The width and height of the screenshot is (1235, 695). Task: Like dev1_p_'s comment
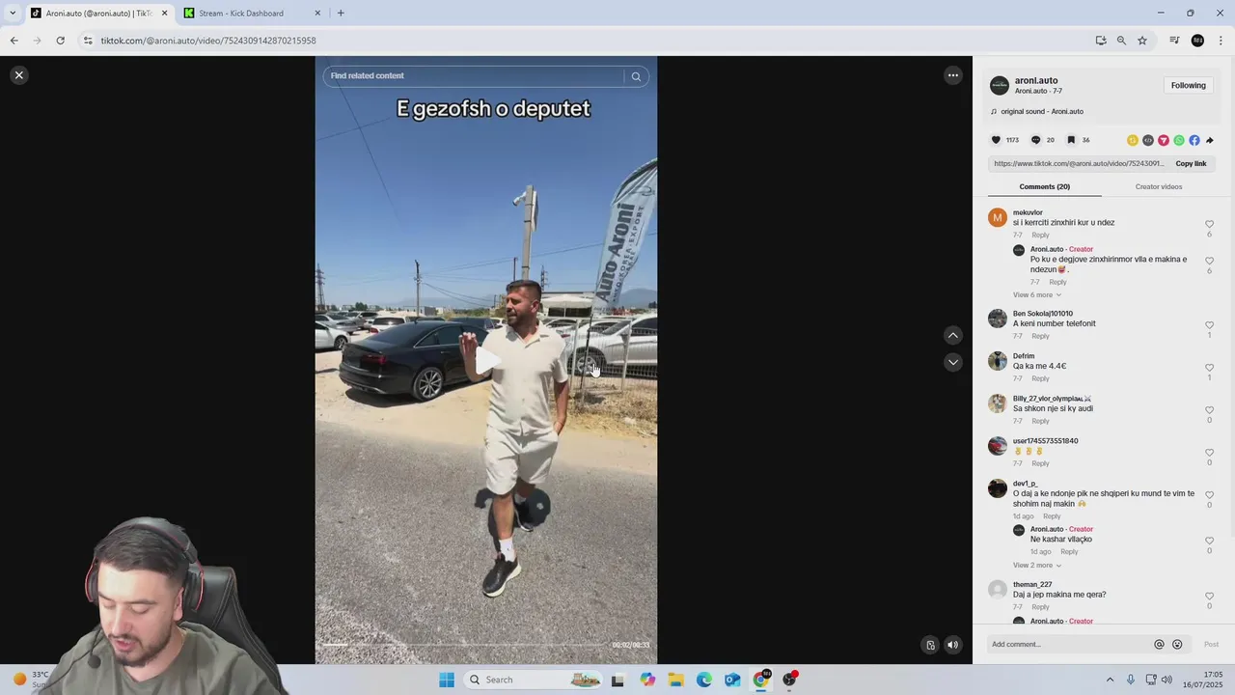click(x=1209, y=495)
